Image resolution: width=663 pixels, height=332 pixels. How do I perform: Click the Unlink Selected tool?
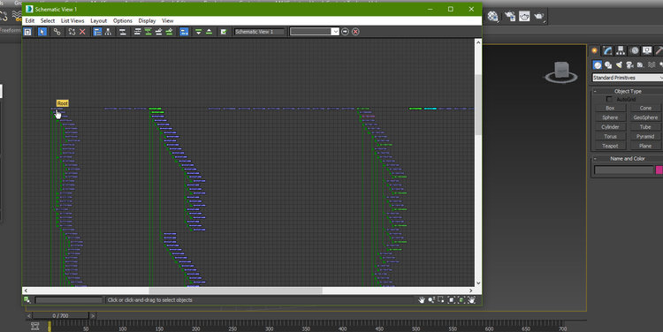point(72,32)
